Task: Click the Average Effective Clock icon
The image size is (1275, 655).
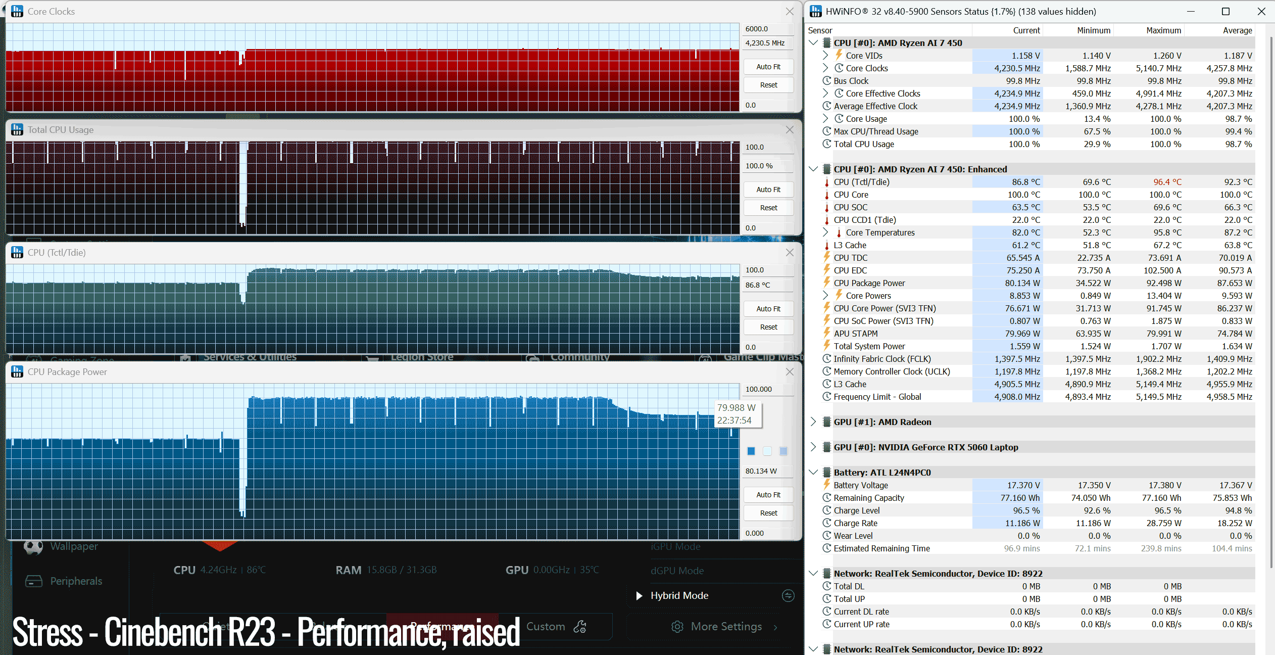Action: pyautogui.click(x=827, y=106)
